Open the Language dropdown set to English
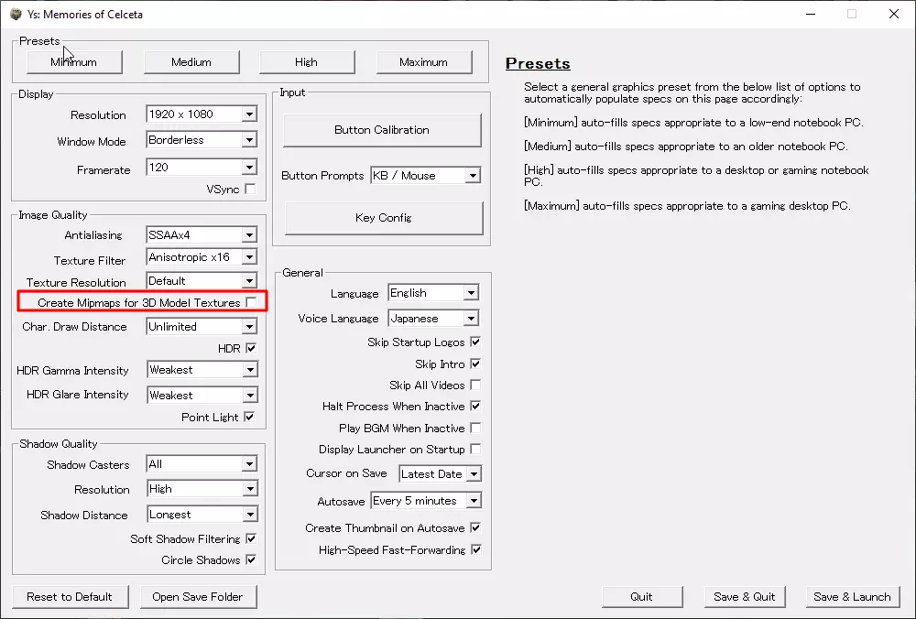This screenshot has width=916, height=619. tap(433, 293)
